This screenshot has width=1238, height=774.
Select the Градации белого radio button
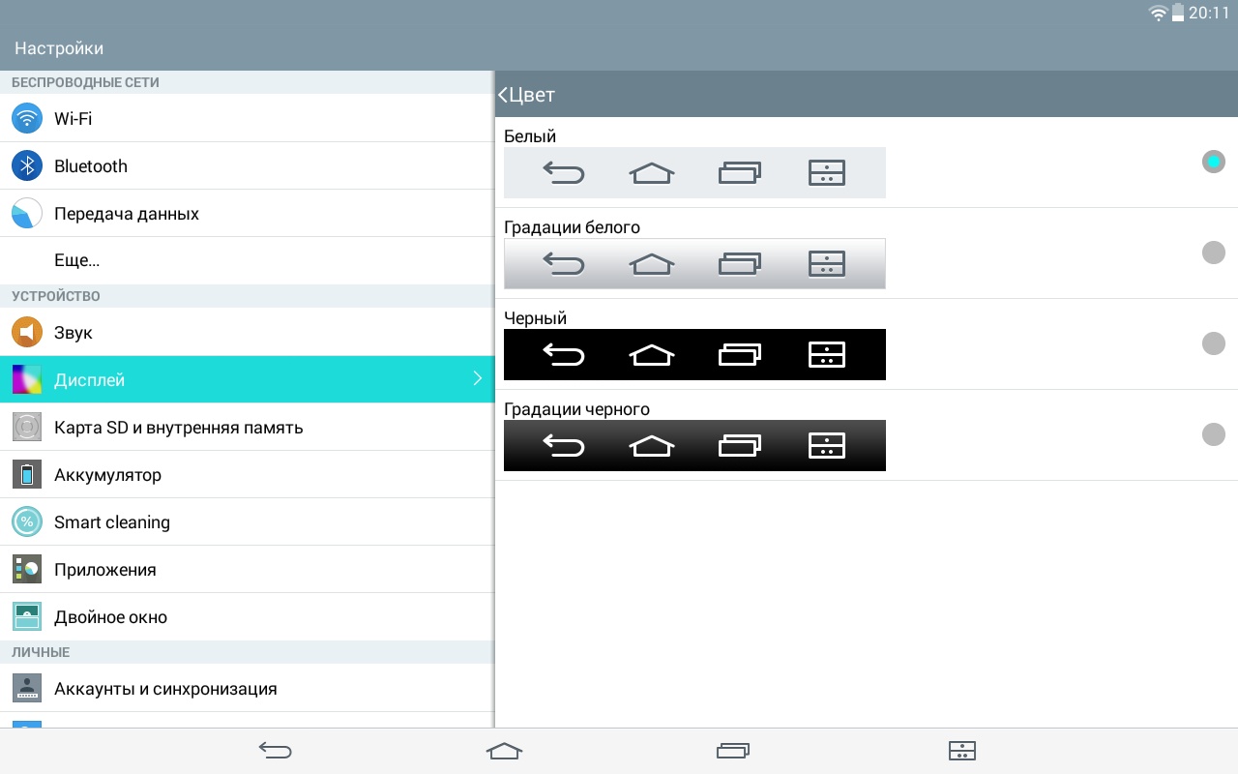pyautogui.click(x=1213, y=253)
